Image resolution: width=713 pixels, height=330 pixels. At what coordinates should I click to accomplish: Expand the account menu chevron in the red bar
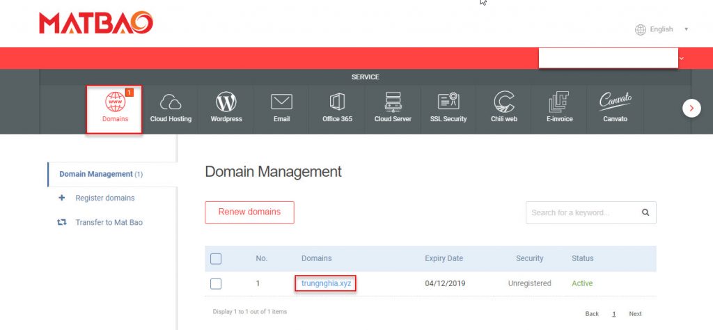tap(681, 58)
